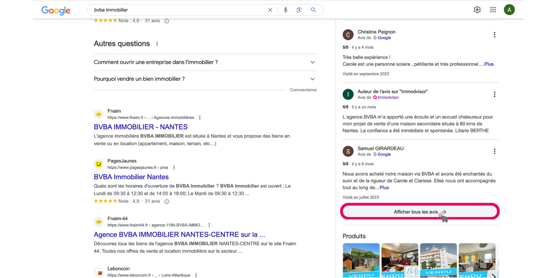
Task: Open Google Lens image search
Action: coord(299,10)
